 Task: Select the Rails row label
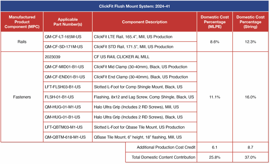click(22, 41)
